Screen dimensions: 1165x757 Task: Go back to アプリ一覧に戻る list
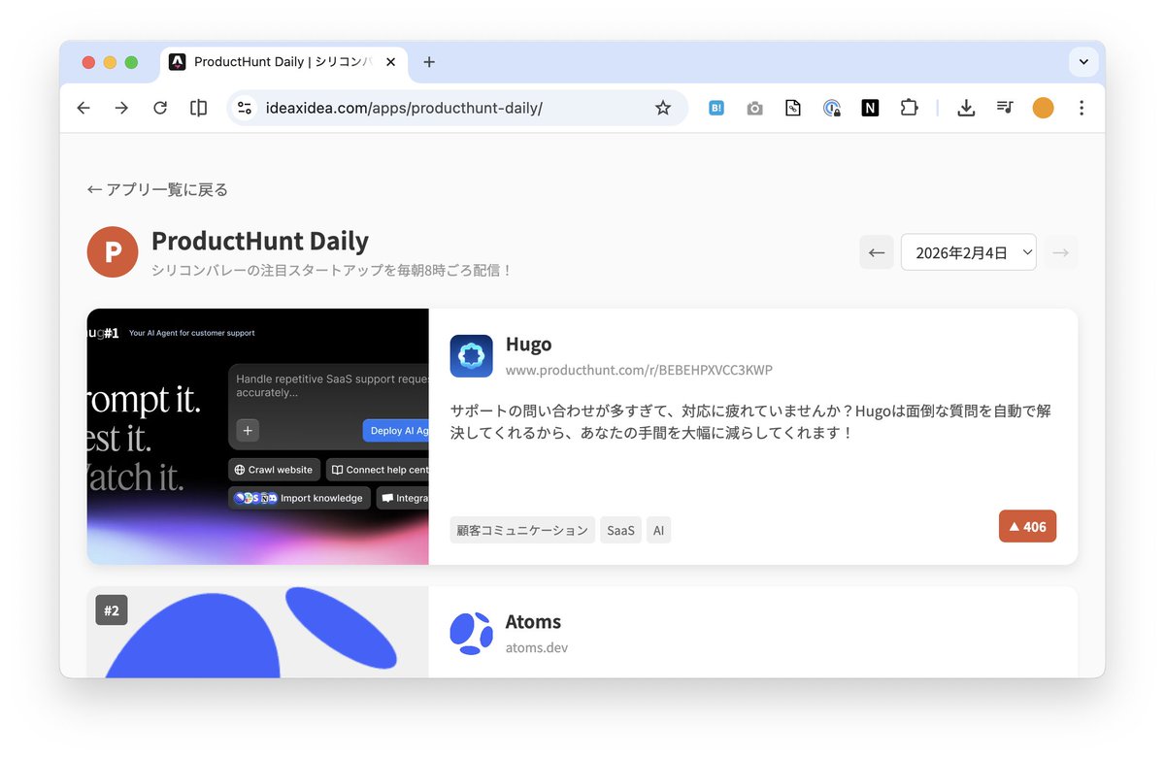click(157, 189)
